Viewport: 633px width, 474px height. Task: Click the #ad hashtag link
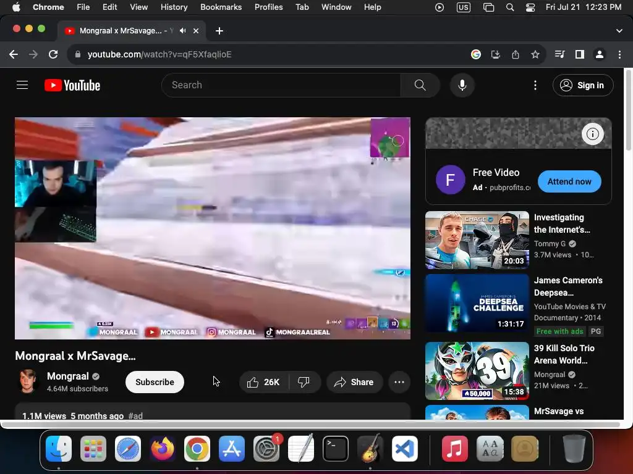point(135,415)
